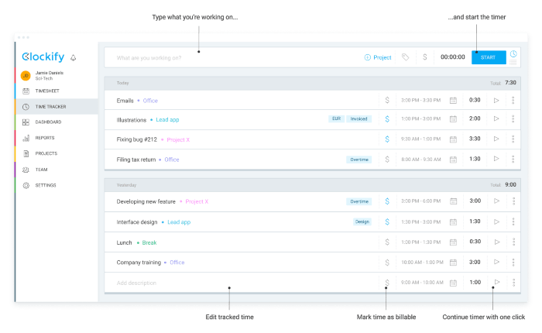542x333 pixels.
Task: Click the notification bell icon
Action: coord(74,57)
